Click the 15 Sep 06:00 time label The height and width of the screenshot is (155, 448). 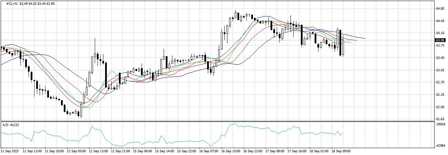[x=142, y=151]
